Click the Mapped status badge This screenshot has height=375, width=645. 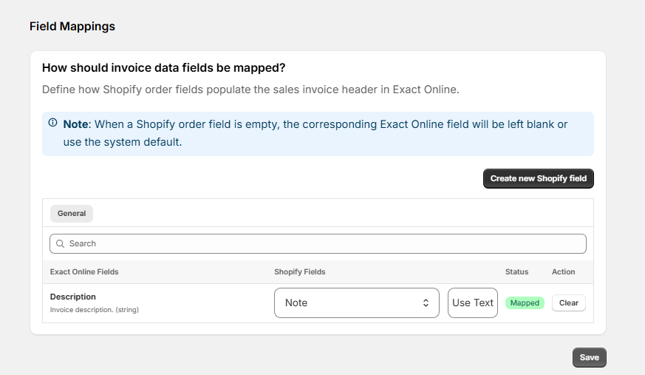tap(525, 303)
